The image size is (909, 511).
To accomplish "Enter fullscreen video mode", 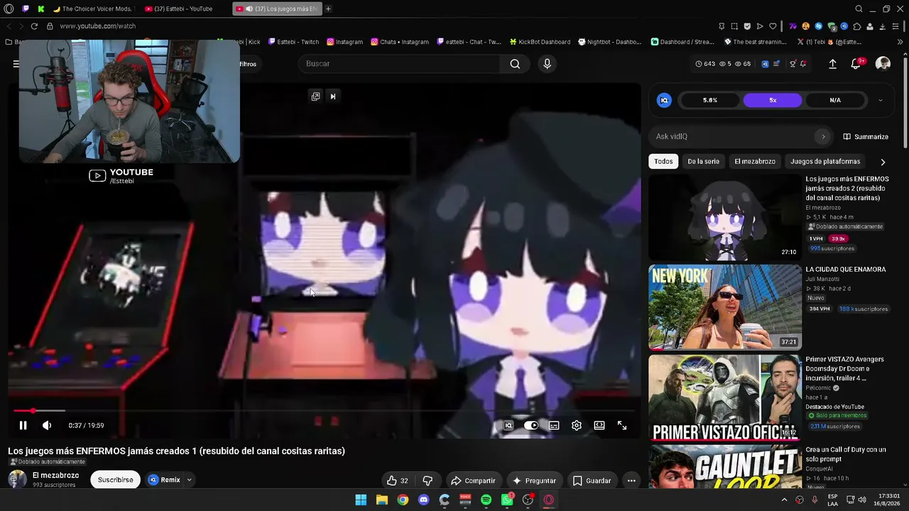I will pyautogui.click(x=622, y=425).
